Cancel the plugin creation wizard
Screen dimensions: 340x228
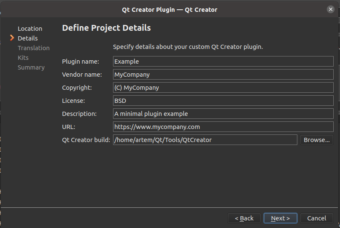click(316, 218)
